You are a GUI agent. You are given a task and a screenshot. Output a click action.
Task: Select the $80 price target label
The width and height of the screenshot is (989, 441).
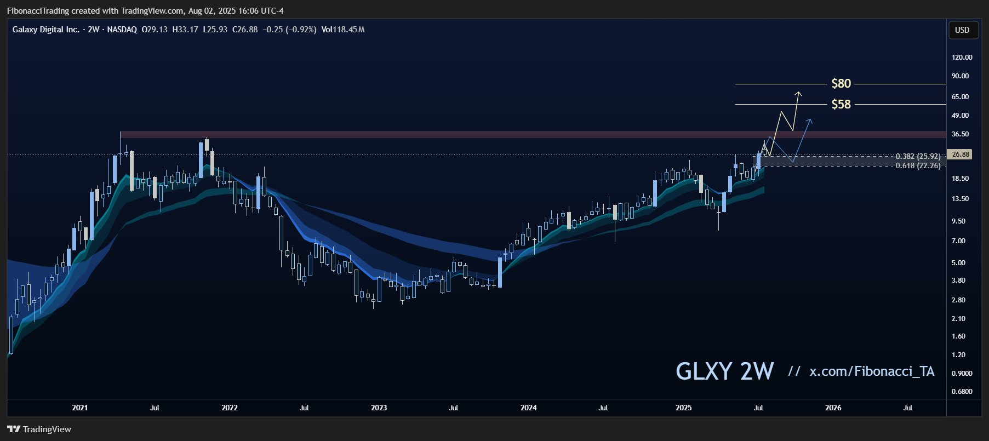pos(841,84)
